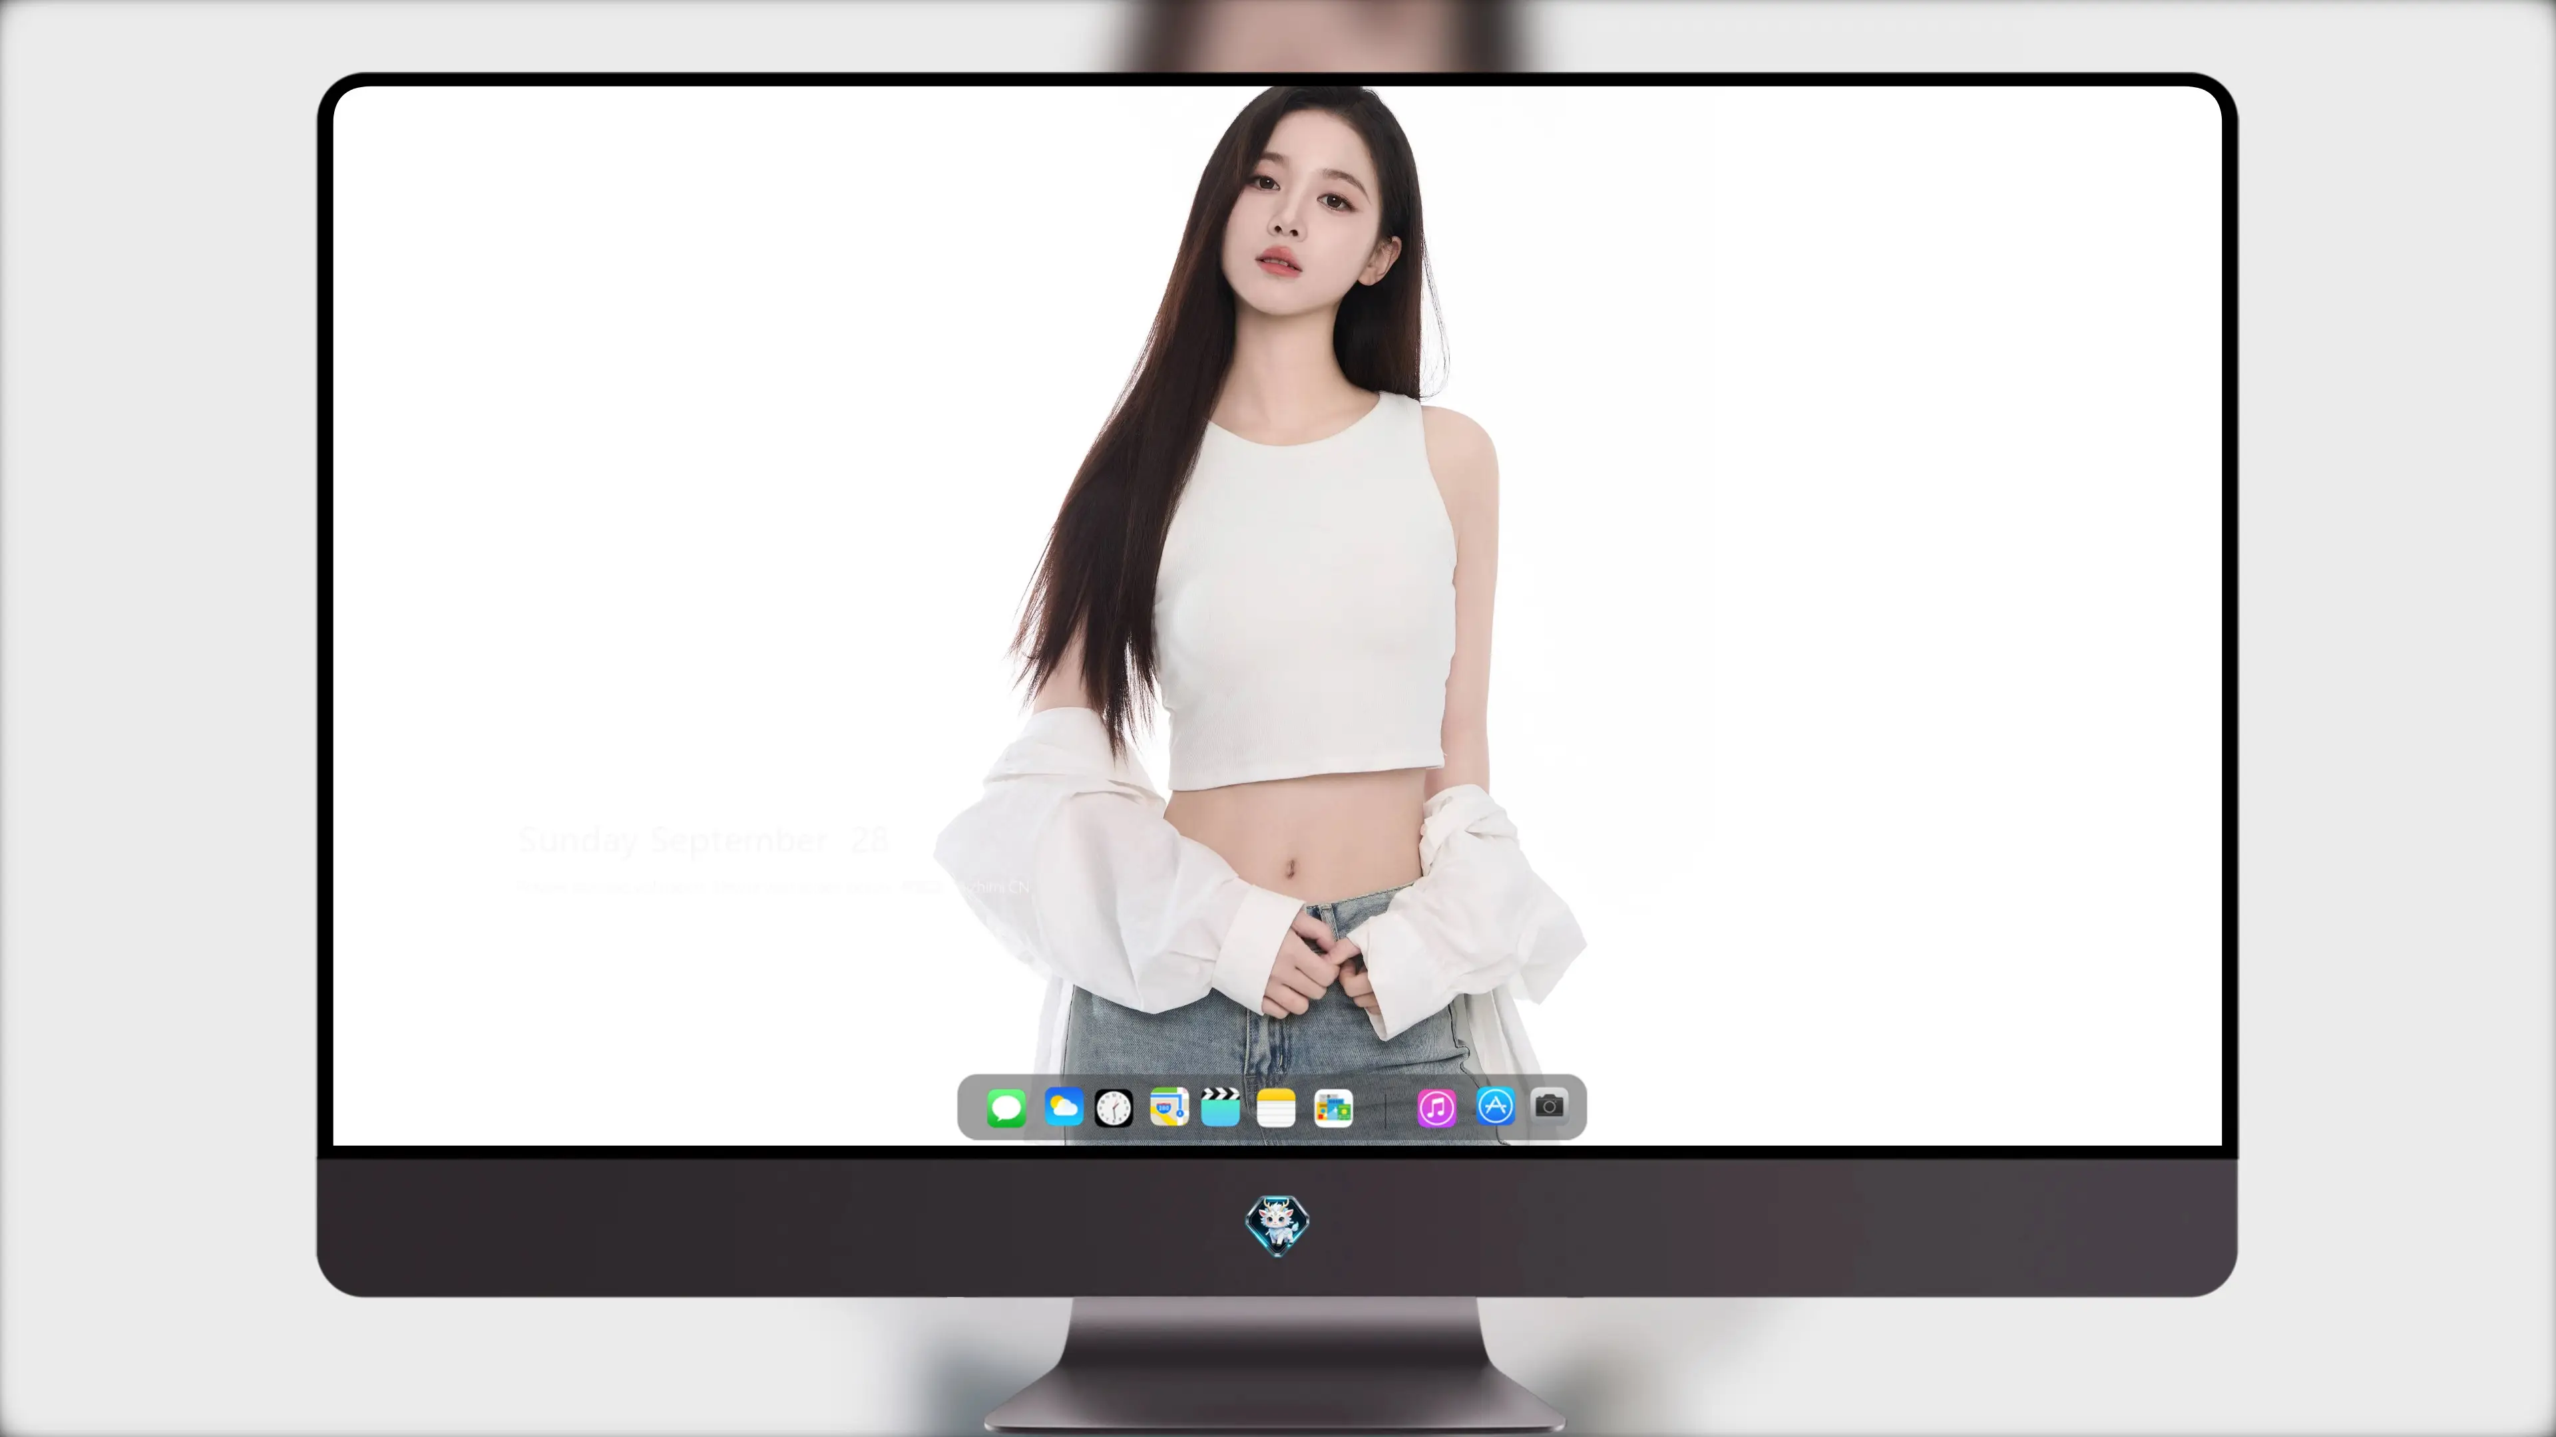The height and width of the screenshot is (1437, 2556).
Task: Open the yellow Notes app in dock
Action: pos(1276,1107)
